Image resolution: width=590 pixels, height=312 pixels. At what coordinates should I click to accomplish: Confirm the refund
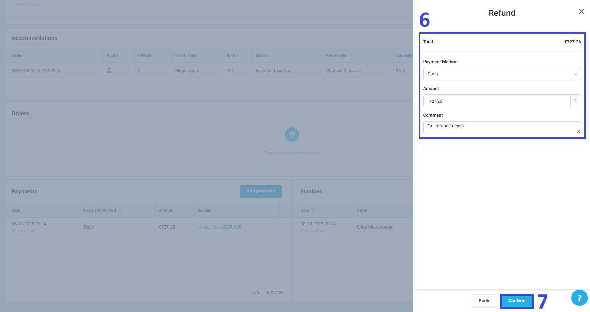tap(516, 301)
